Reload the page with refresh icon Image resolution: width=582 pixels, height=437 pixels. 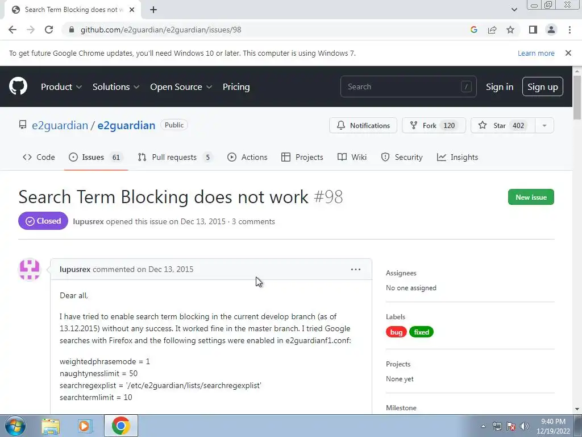tap(49, 30)
